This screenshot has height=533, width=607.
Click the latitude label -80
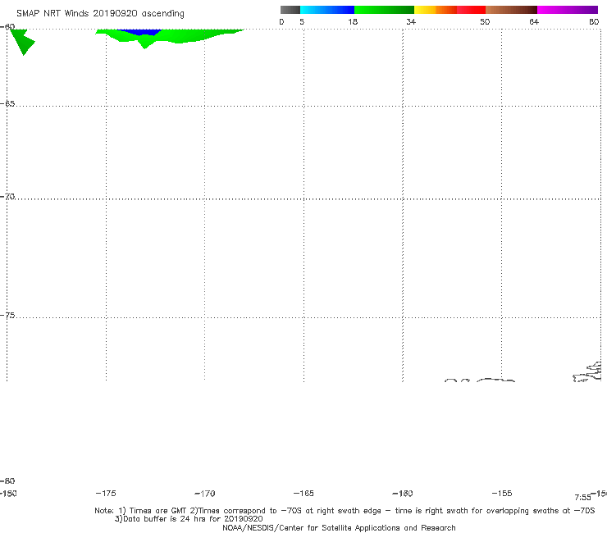[7, 481]
